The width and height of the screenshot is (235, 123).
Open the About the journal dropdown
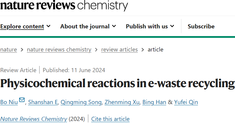[88, 26]
